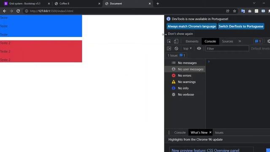270x152 pixels.
Task: Open the 1 Issue link
Action: 176,55
